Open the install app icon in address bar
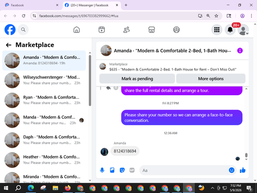This screenshot has width=257, height=193. (x=200, y=16)
